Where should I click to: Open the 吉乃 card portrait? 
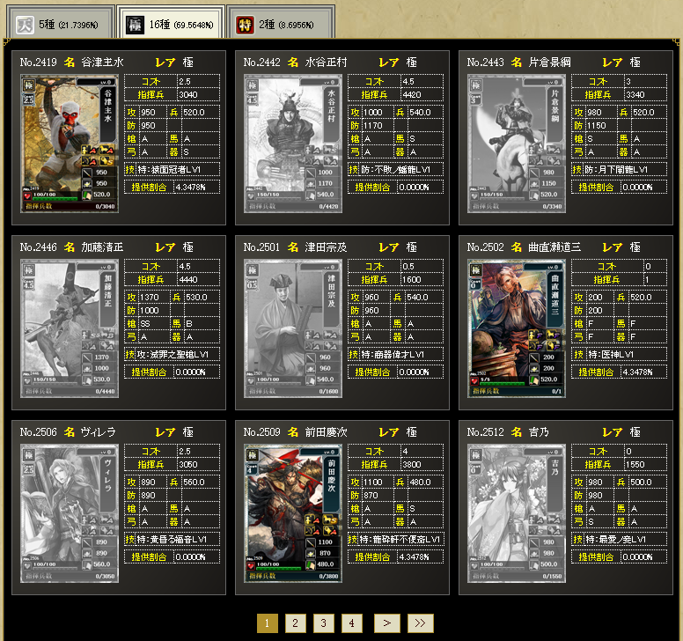(x=517, y=513)
